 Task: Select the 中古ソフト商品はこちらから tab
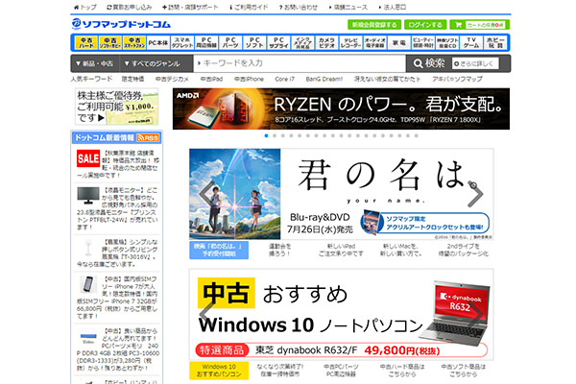pyautogui.click(x=464, y=371)
